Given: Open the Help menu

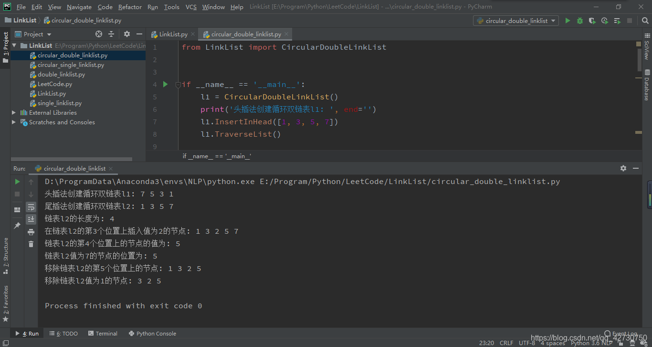Looking at the screenshot, I should point(237,7).
